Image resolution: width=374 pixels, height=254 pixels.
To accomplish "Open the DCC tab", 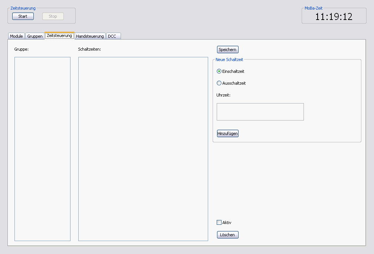I will [x=113, y=36].
